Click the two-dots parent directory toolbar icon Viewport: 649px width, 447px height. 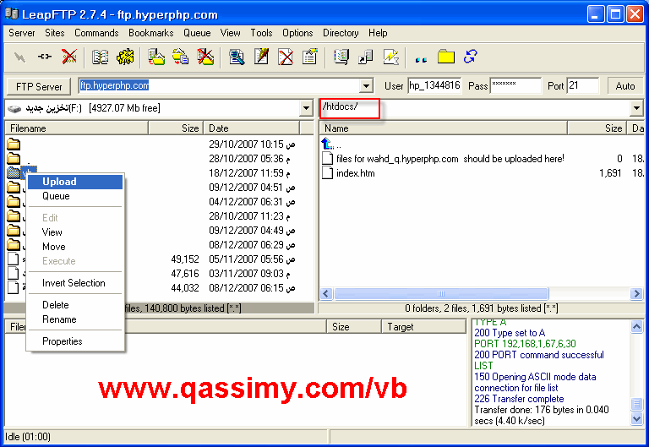point(421,59)
